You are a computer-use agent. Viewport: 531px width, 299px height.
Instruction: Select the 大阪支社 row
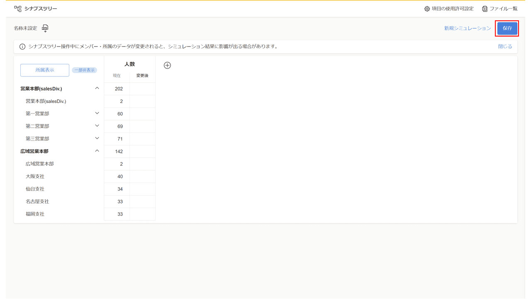point(35,176)
